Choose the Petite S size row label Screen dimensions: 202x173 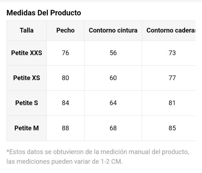pyautogui.click(x=27, y=103)
